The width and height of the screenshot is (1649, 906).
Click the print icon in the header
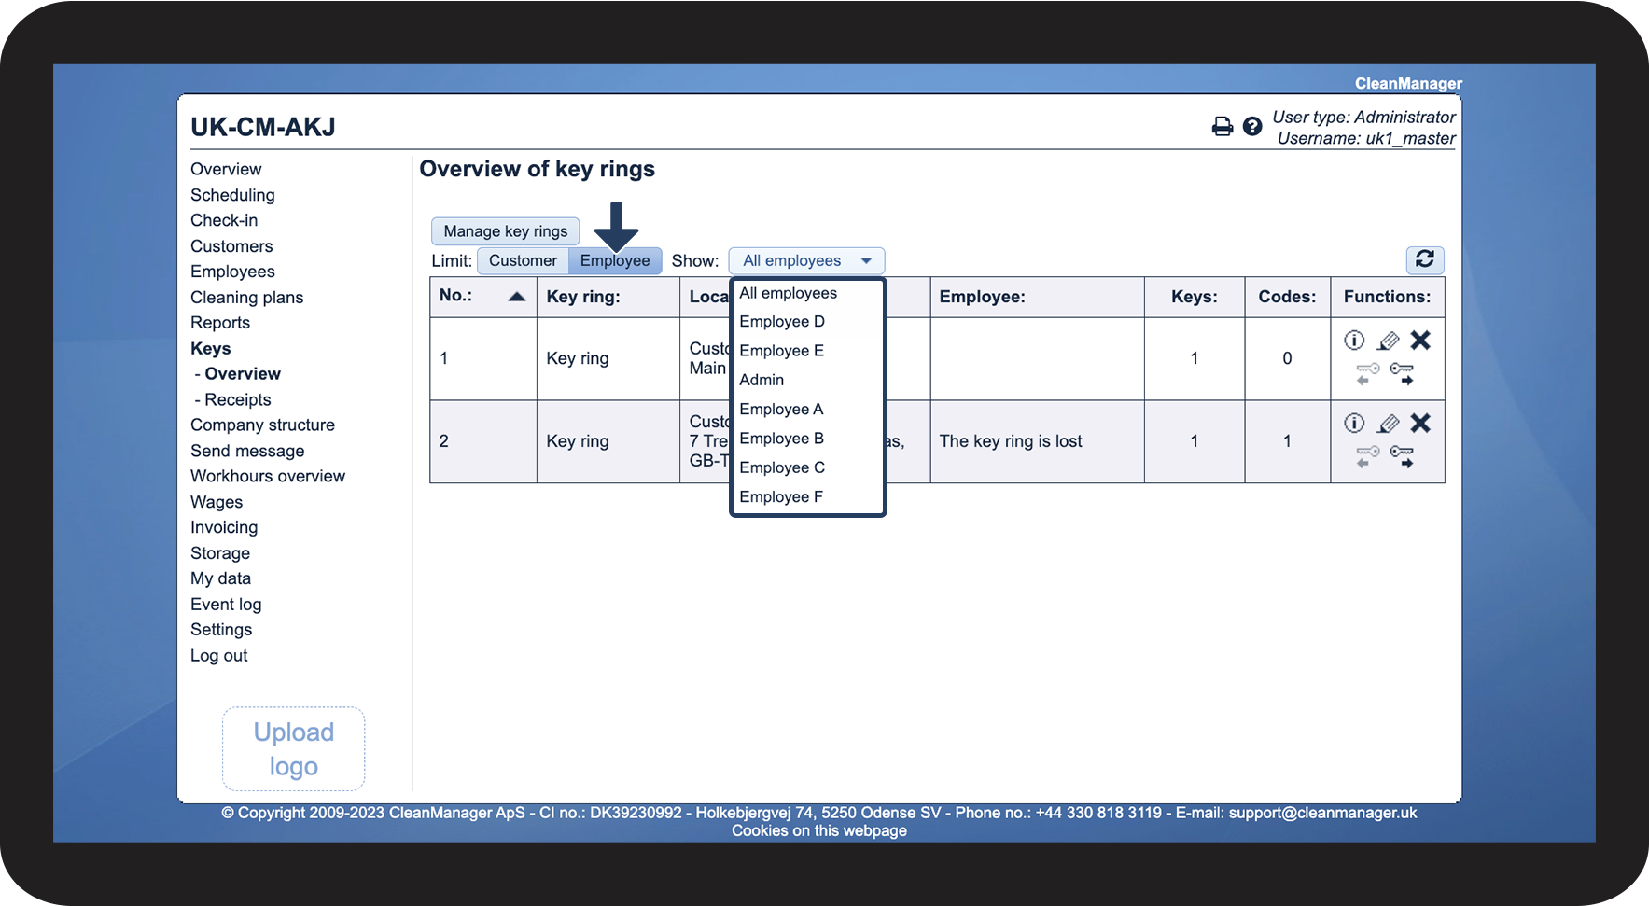pyautogui.click(x=1222, y=127)
